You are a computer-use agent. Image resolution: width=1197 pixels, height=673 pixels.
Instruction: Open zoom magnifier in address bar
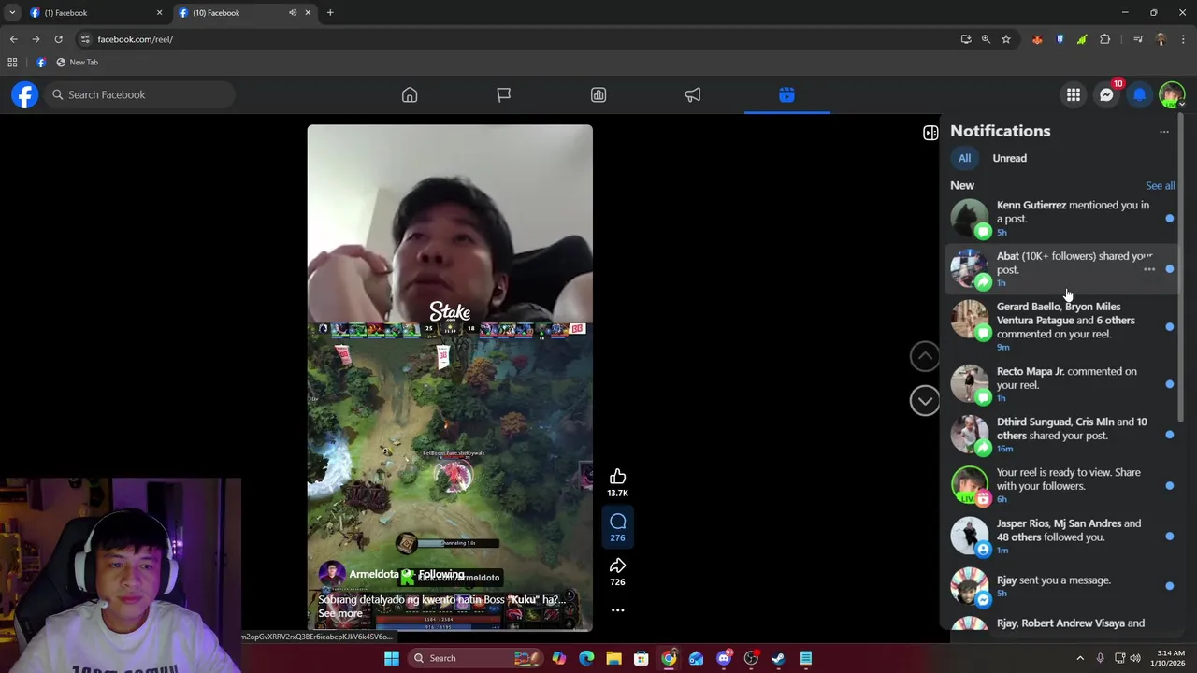[986, 39]
